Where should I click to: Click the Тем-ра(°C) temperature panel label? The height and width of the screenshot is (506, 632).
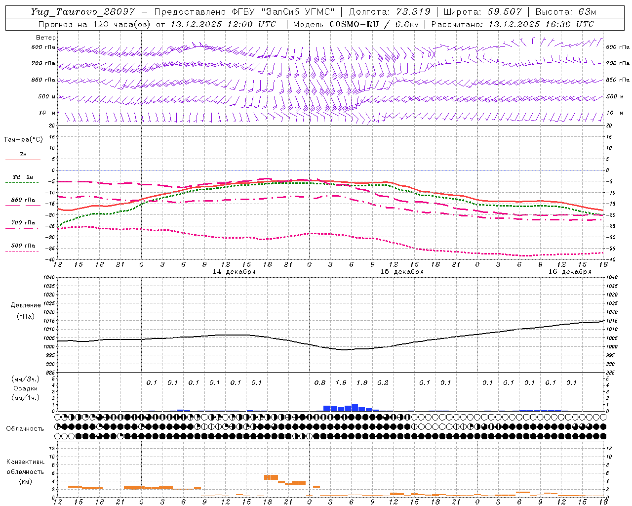coord(23,140)
